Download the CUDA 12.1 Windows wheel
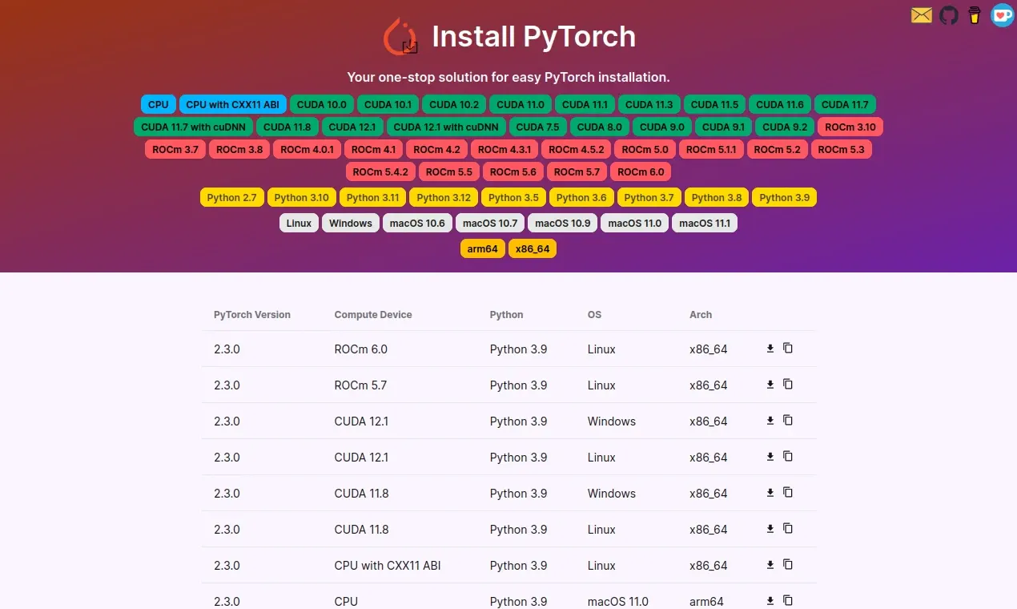The width and height of the screenshot is (1017, 609). (770, 421)
